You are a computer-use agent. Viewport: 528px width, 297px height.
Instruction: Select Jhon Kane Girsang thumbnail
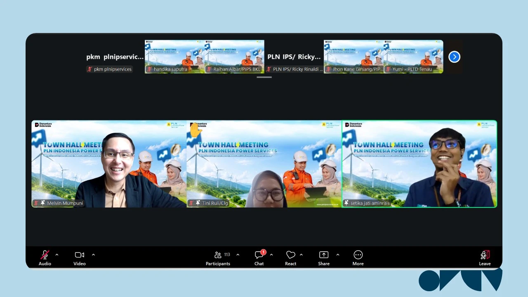click(354, 57)
